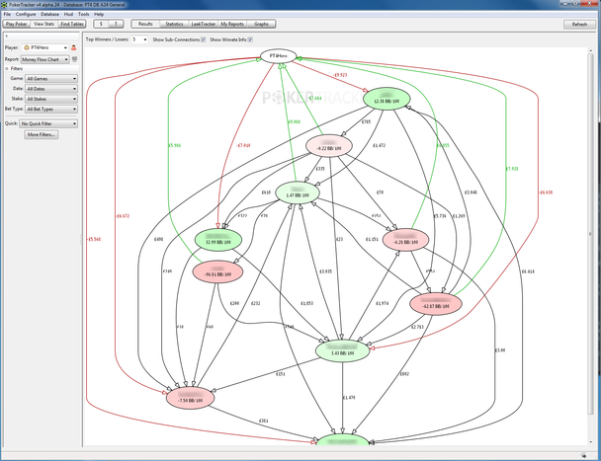Switch to the Results tab
Image resolution: width=601 pixels, height=461 pixels.
pyautogui.click(x=145, y=24)
